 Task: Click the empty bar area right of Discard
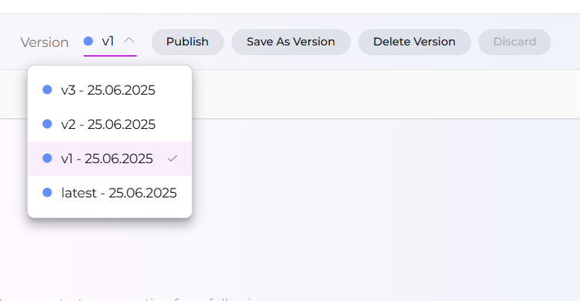coord(565,42)
